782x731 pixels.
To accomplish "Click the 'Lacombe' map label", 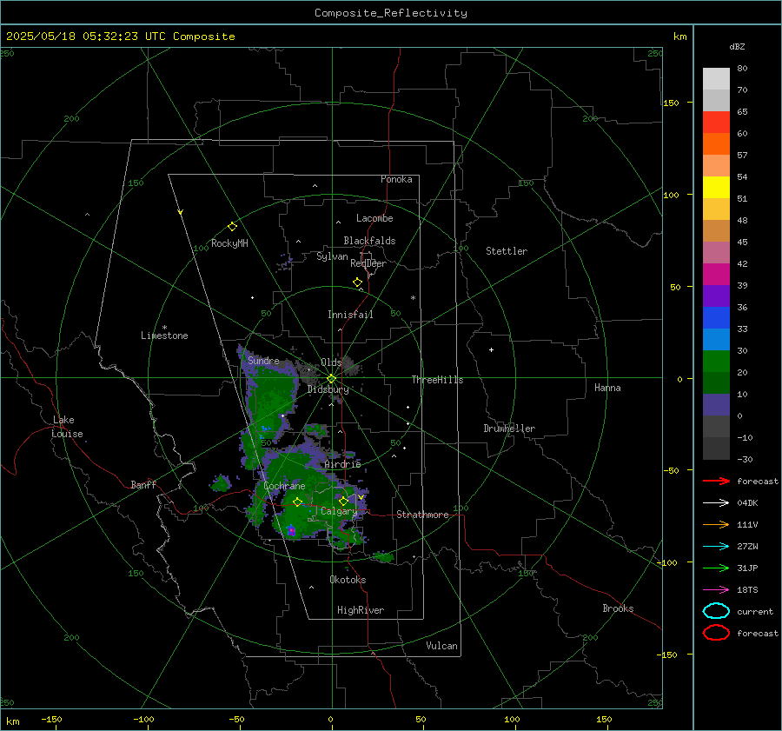I will (374, 218).
